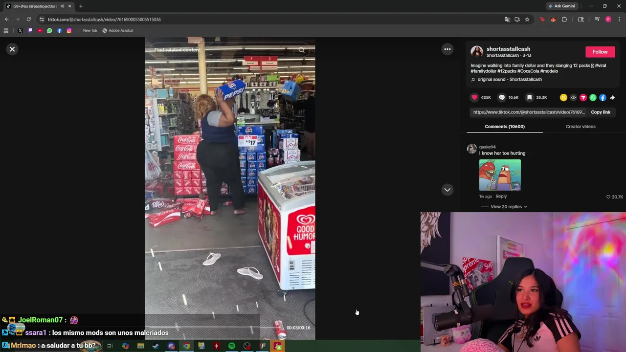Open the Chrome profile P avatar
The width and height of the screenshot is (626, 352).
[608, 20]
